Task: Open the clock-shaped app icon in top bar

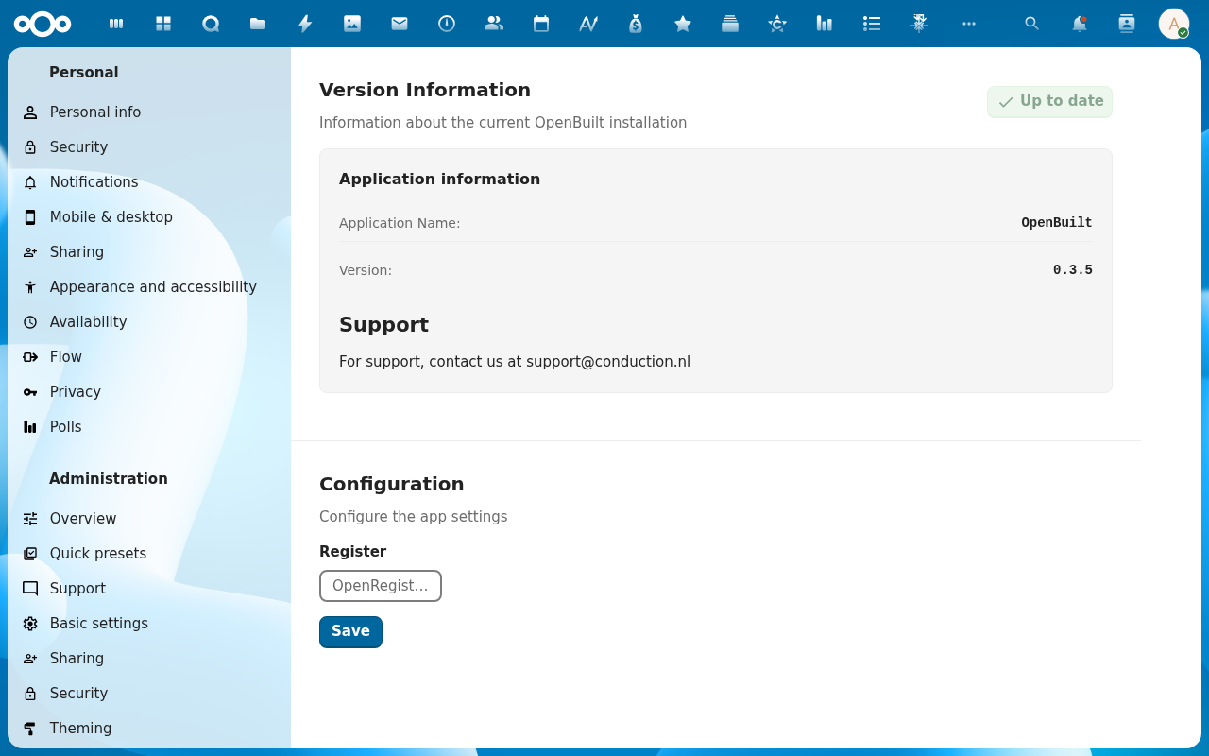Action: pyautogui.click(x=447, y=24)
